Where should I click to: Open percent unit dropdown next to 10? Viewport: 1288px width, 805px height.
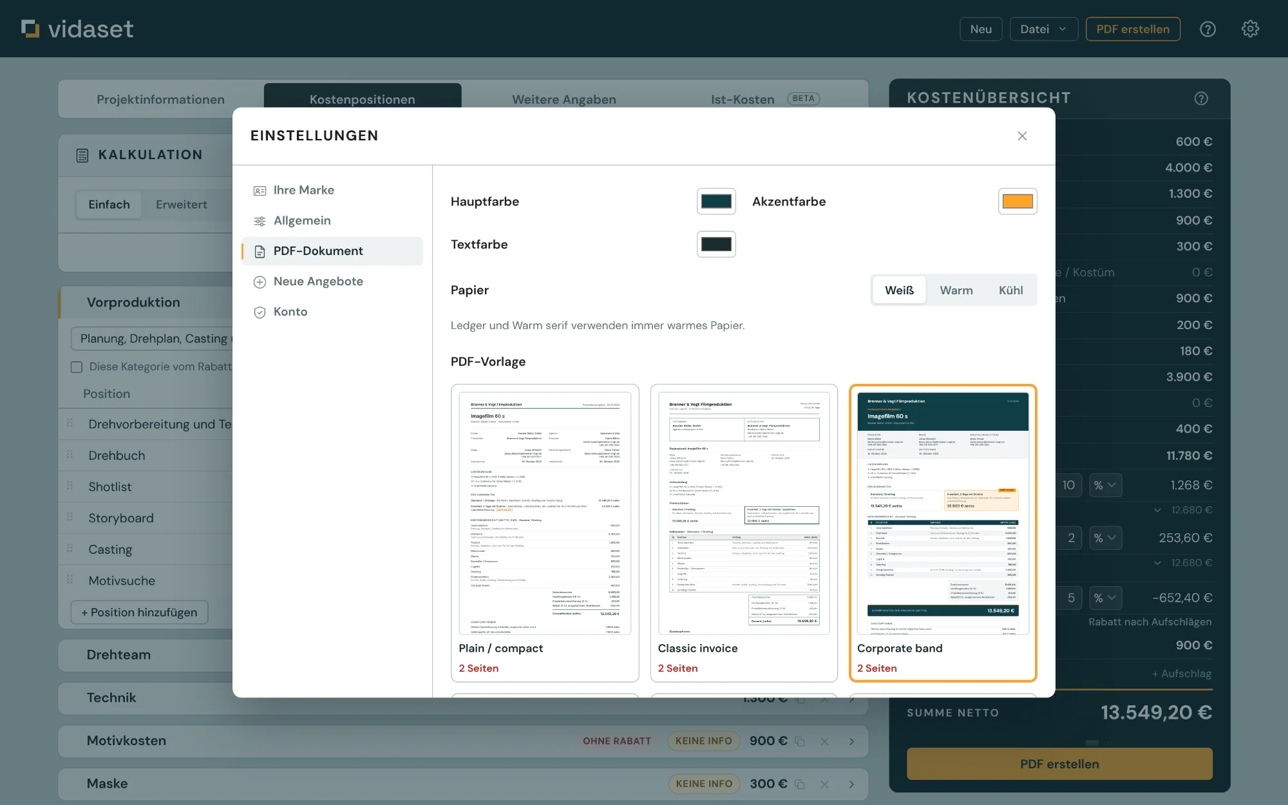pyautogui.click(x=1105, y=485)
